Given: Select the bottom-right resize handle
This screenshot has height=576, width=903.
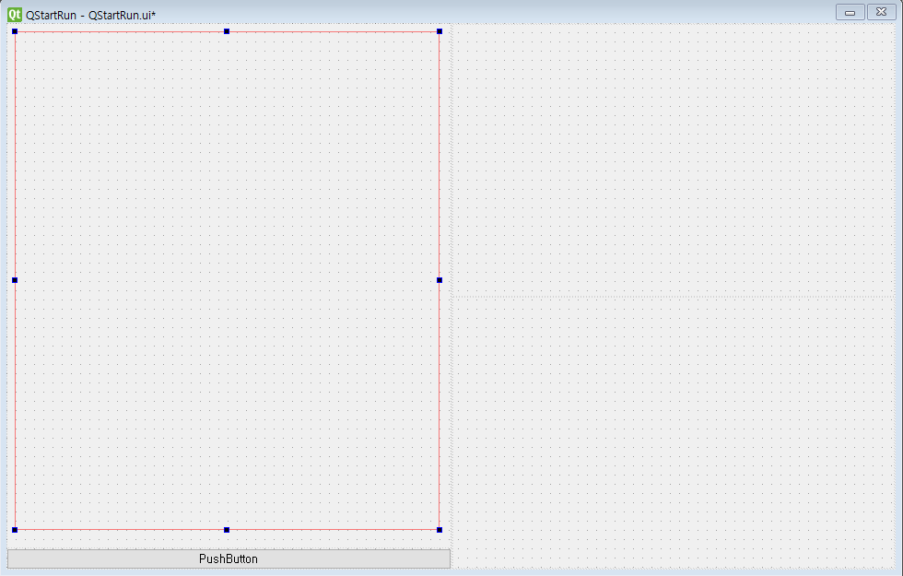Looking at the screenshot, I should click(440, 530).
